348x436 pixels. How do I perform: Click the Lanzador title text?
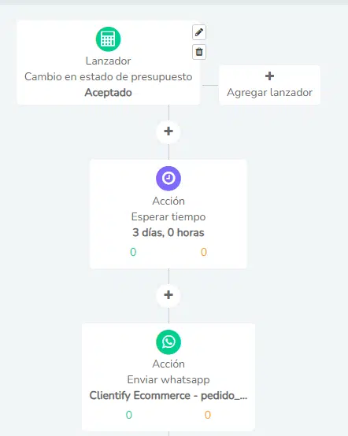coord(108,61)
